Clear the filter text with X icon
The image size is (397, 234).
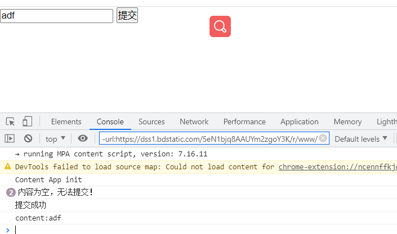click(323, 138)
